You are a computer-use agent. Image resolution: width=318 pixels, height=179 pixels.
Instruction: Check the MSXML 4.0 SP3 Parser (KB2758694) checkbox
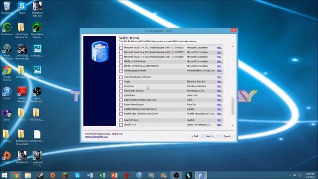[x=121, y=66]
